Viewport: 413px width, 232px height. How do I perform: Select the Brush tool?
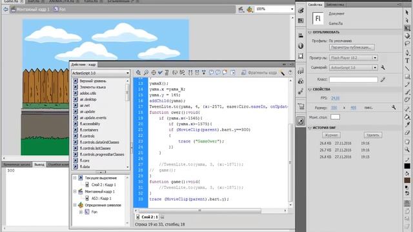pyautogui.click(x=407, y=92)
